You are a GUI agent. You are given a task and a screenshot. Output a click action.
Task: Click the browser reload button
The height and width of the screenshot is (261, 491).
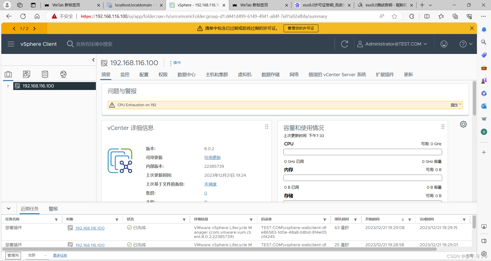(23, 16)
